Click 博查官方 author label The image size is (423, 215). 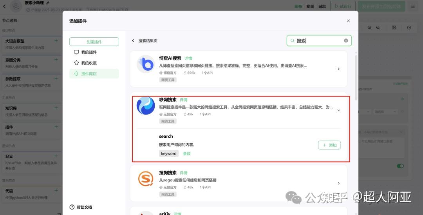[x=168, y=73]
